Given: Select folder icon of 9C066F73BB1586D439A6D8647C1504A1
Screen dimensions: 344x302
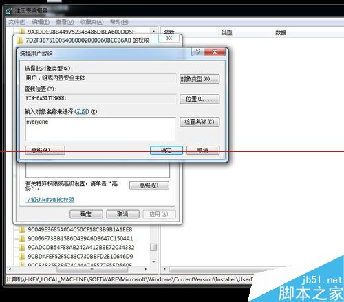Looking at the screenshot, I should [22, 238].
